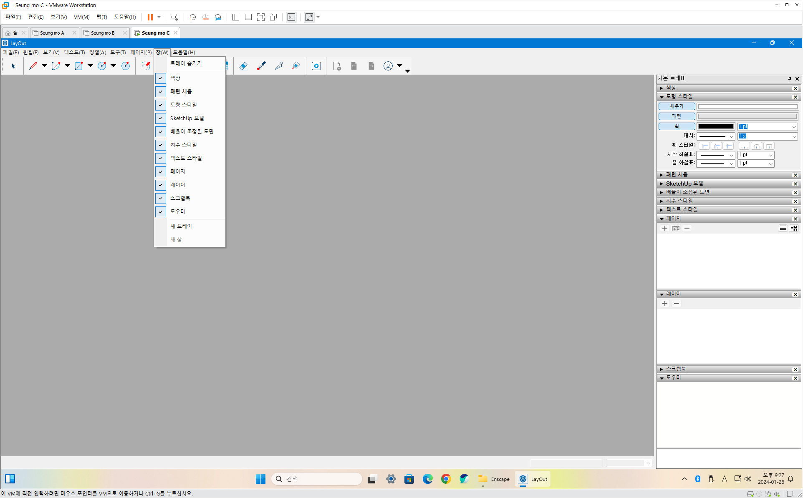The image size is (803, 498).
Task: Click the Add Page toolbar icon
Action: (337, 66)
